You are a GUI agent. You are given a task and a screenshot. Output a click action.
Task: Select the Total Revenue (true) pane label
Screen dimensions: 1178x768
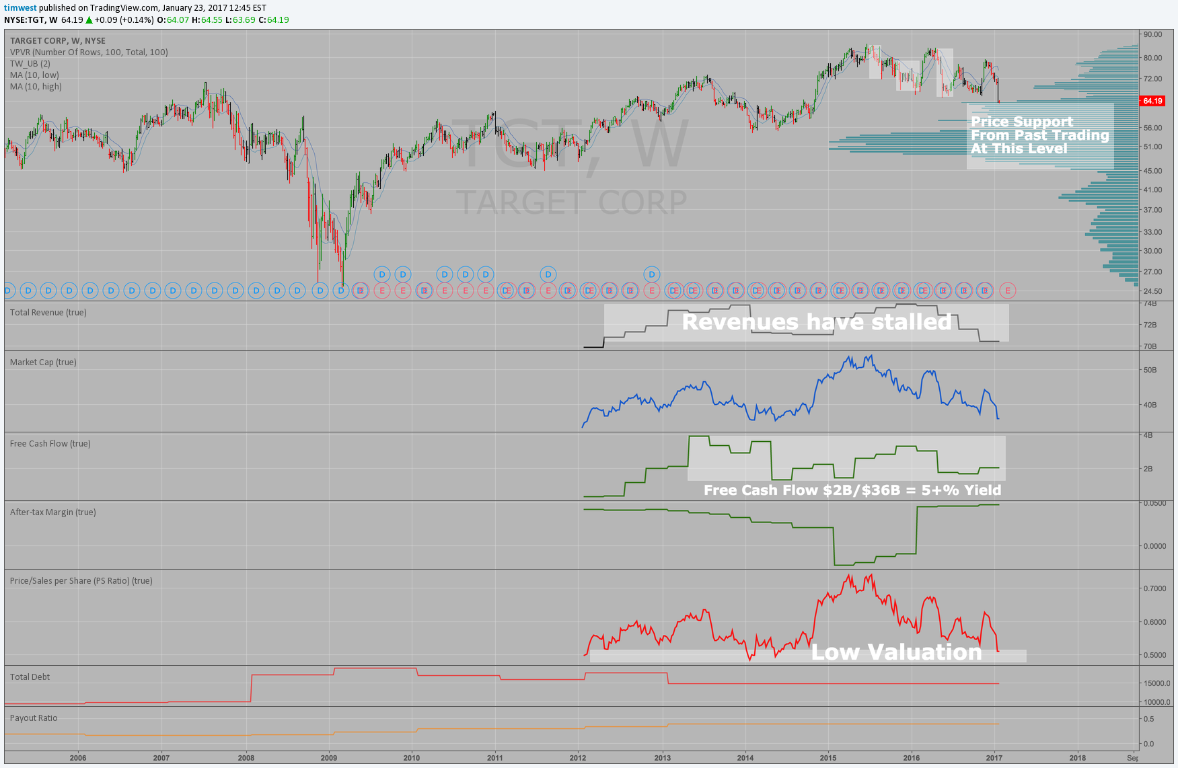pyautogui.click(x=48, y=313)
